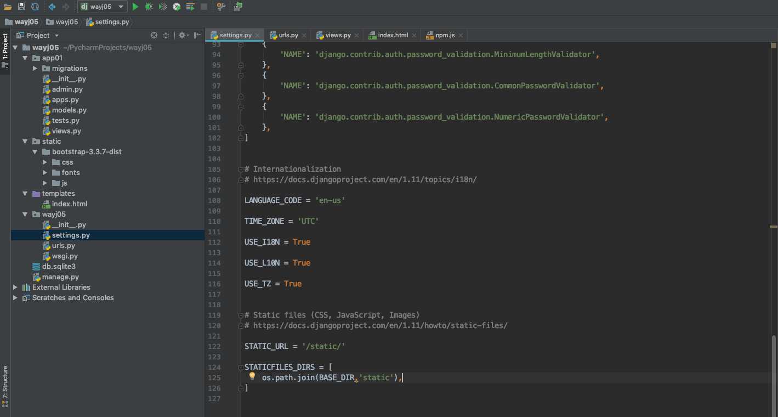Select wsgi.py in the project tree
Viewport: 778px width, 417px height.
pyautogui.click(x=65, y=256)
